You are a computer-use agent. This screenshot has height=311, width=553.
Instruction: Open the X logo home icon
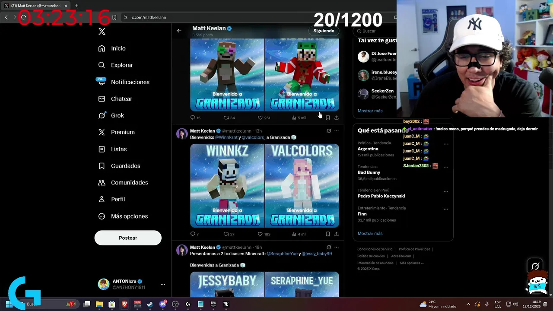pos(102,32)
